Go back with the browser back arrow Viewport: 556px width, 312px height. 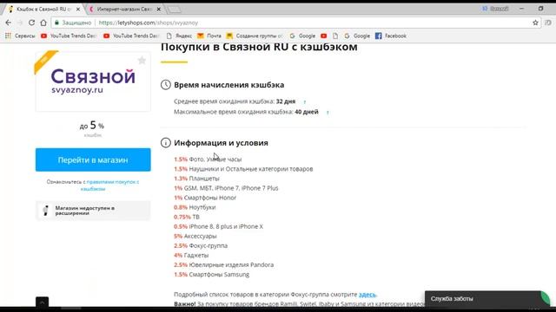(x=8, y=23)
